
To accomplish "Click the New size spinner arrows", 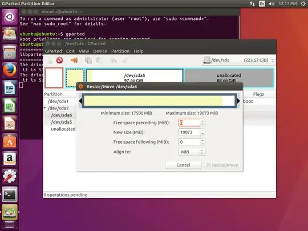I will 202,132.
